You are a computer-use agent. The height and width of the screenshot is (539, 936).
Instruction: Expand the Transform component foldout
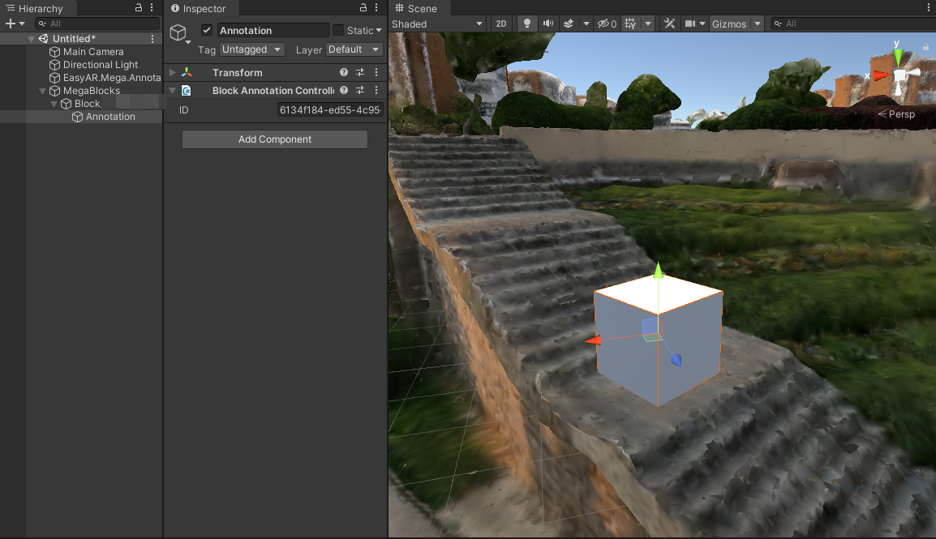(173, 73)
